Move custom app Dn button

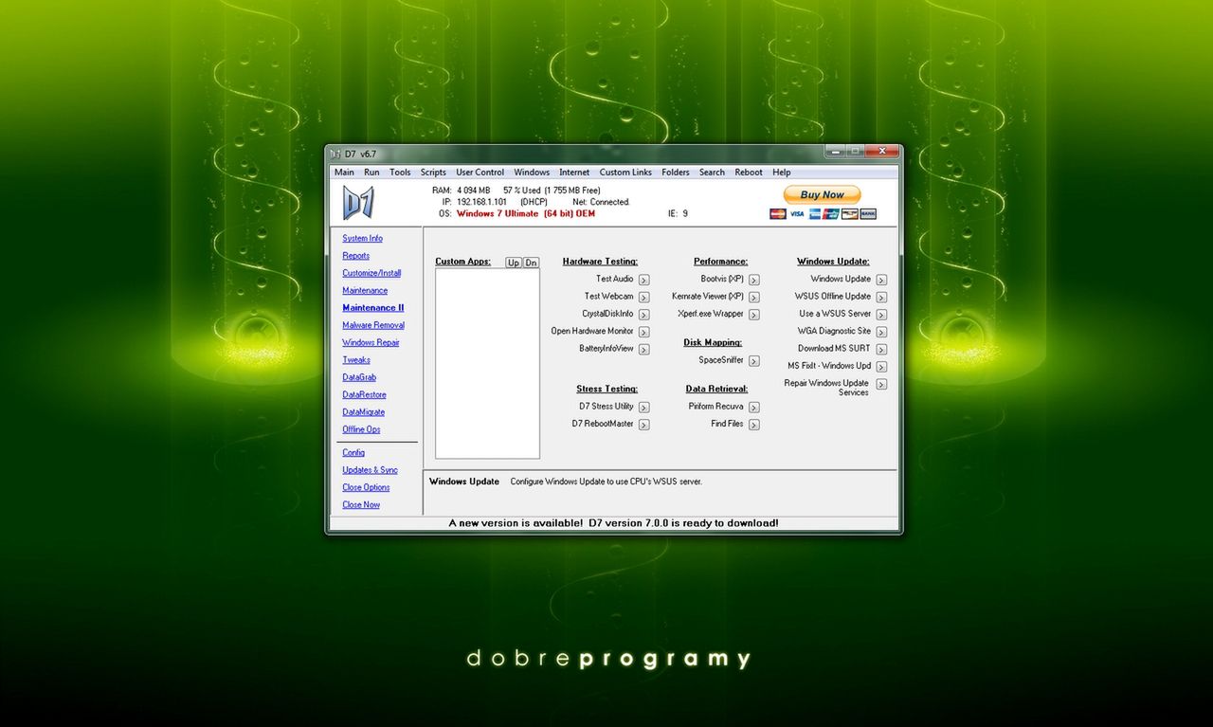pos(531,263)
